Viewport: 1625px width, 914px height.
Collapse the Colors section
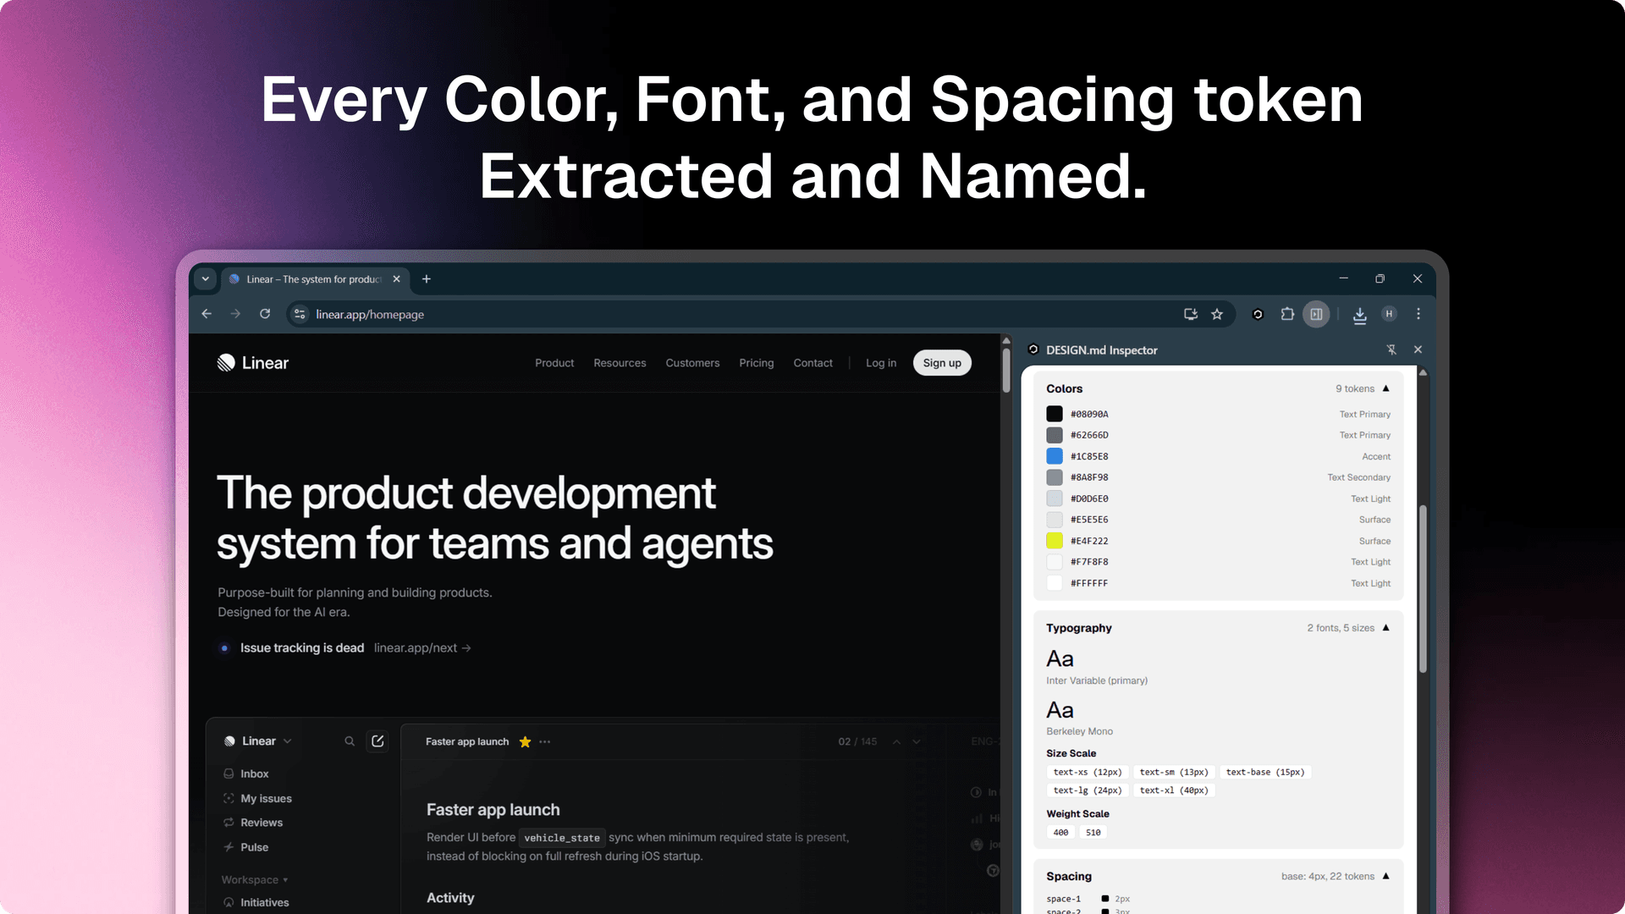click(1386, 388)
